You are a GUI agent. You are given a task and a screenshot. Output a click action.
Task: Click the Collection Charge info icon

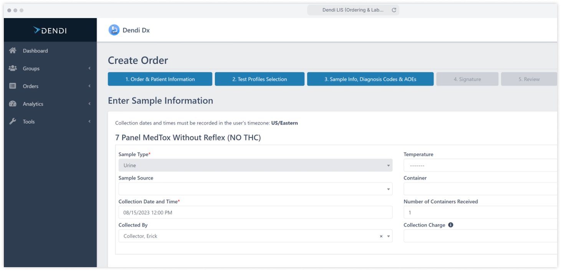click(x=451, y=225)
